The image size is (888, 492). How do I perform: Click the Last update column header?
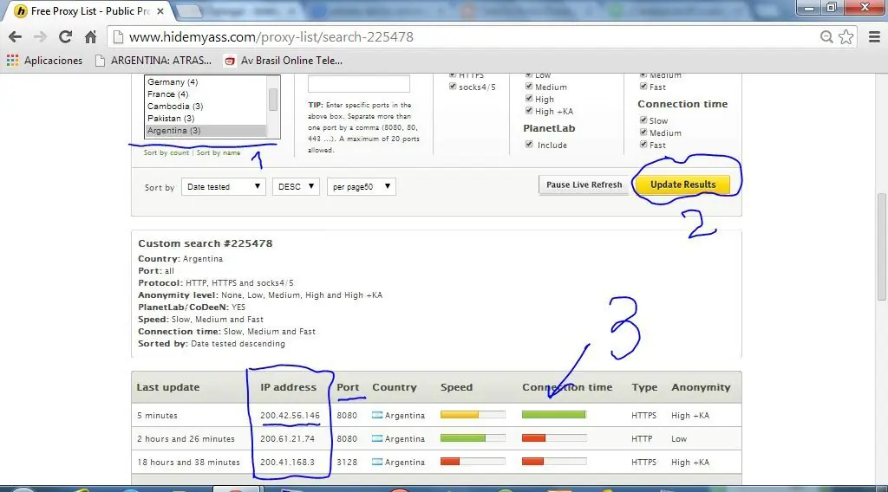tap(168, 387)
